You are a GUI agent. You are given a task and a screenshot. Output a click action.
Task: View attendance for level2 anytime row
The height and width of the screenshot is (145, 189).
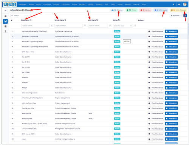point(156,119)
